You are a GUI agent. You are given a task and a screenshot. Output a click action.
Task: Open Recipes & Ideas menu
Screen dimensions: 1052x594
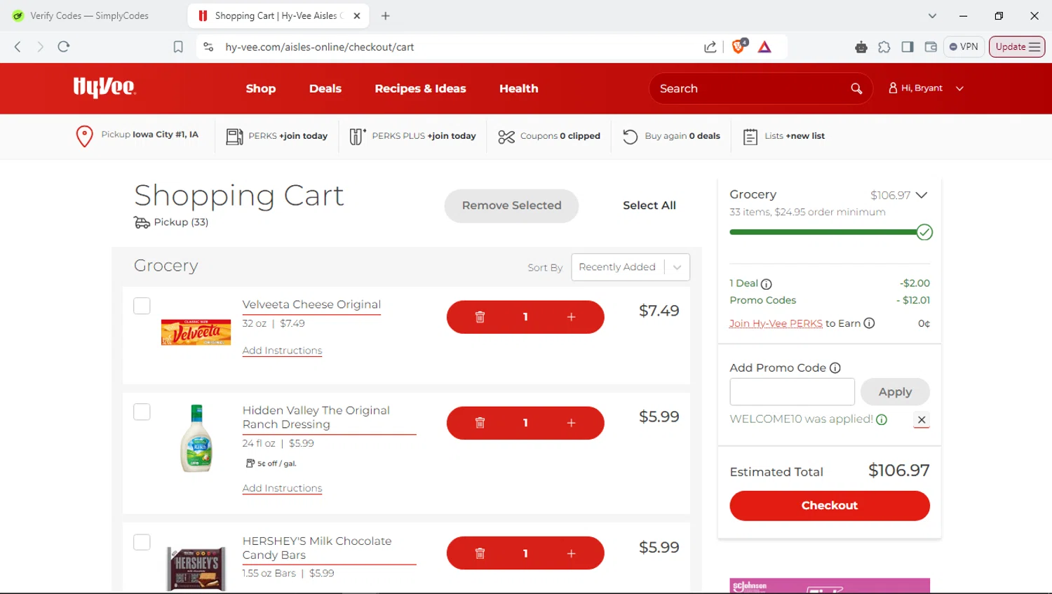click(x=420, y=88)
